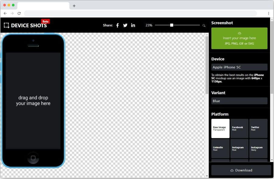Go back in browser history
Screen dimensions: 274x179
(x=5, y=13)
